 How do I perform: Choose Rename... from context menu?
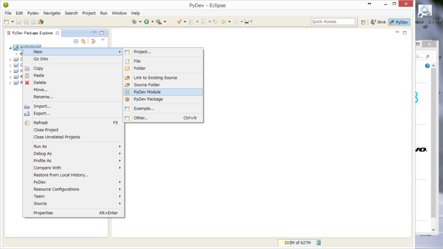click(74, 97)
